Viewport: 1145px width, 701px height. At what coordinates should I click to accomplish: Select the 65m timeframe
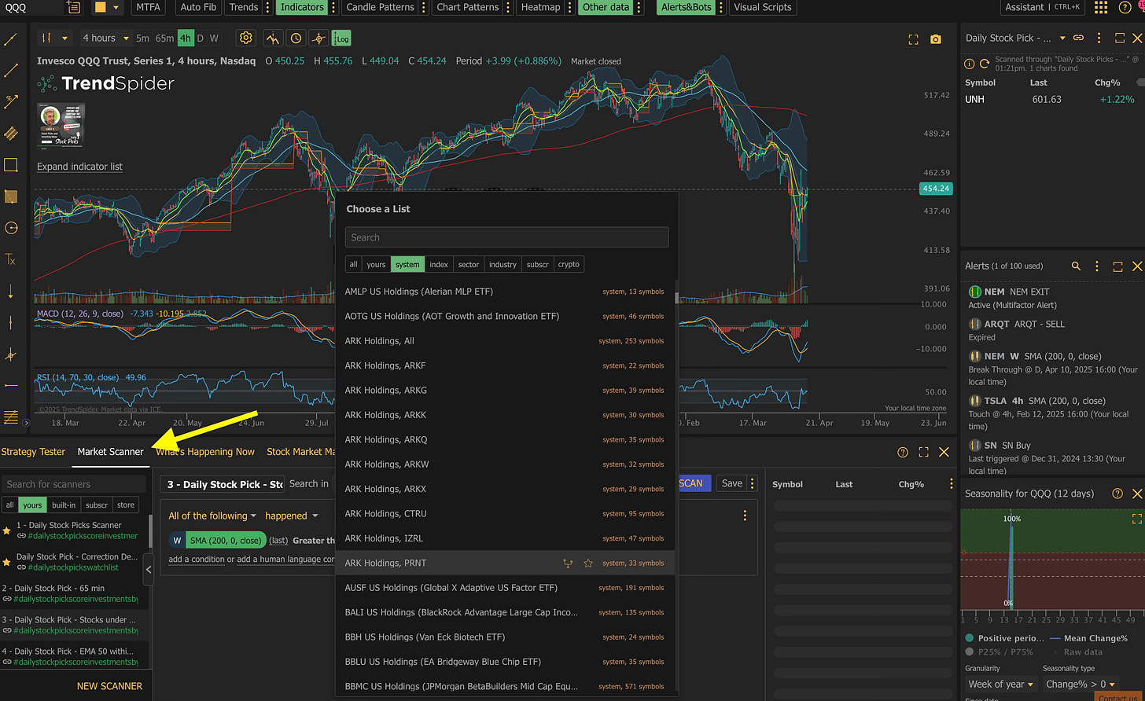(x=164, y=38)
